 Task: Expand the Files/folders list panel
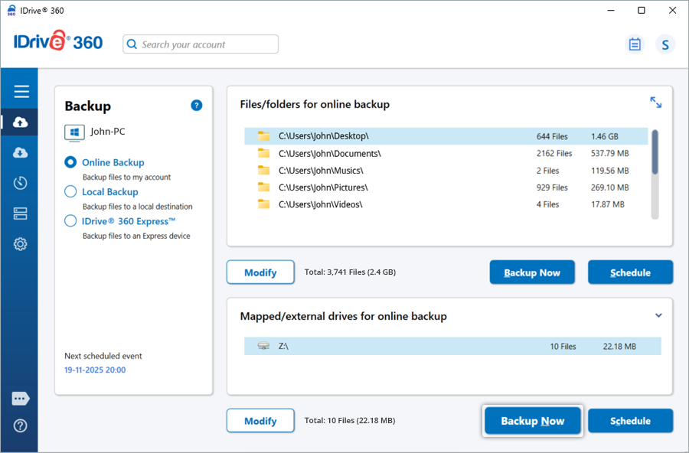pos(655,103)
